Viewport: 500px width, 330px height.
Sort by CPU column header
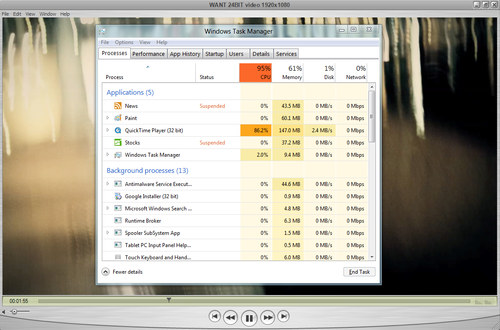point(255,72)
